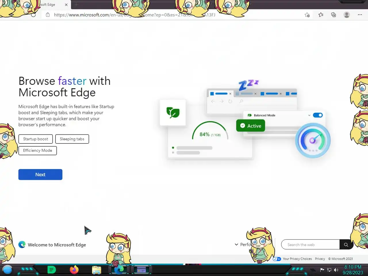Screen dimensions: 368x276
Task: Click the address bar URL
Action: coord(135,15)
